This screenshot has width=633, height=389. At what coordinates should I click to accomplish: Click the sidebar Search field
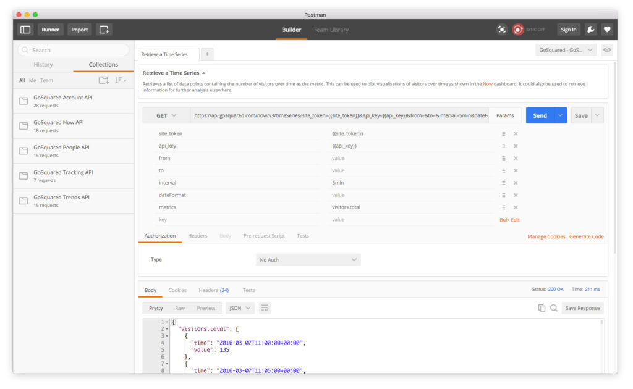(74, 50)
